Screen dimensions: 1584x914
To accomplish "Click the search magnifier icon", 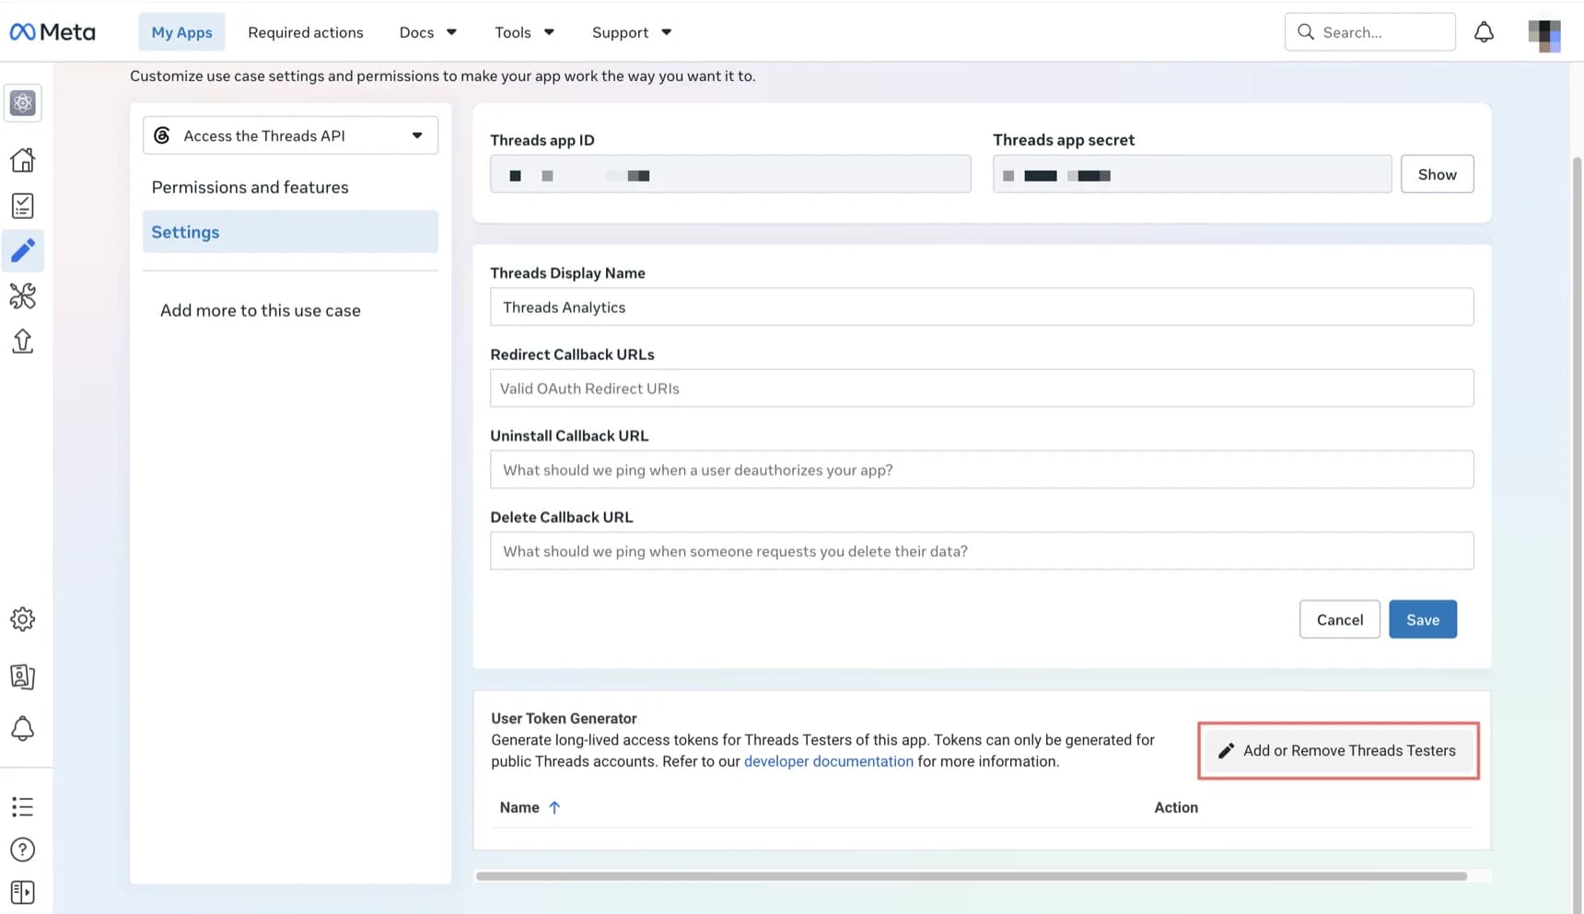I will coord(1305,32).
